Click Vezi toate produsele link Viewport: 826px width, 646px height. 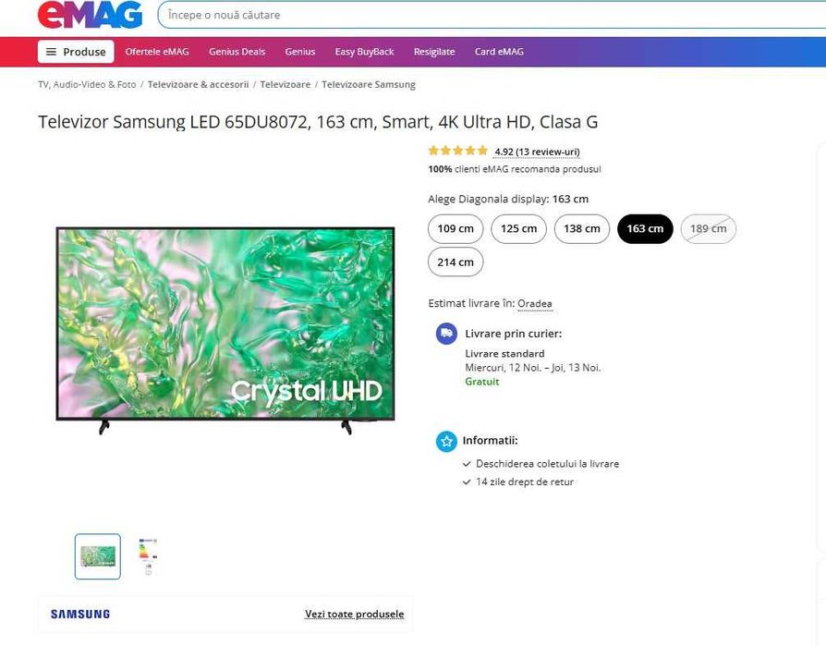[355, 614]
